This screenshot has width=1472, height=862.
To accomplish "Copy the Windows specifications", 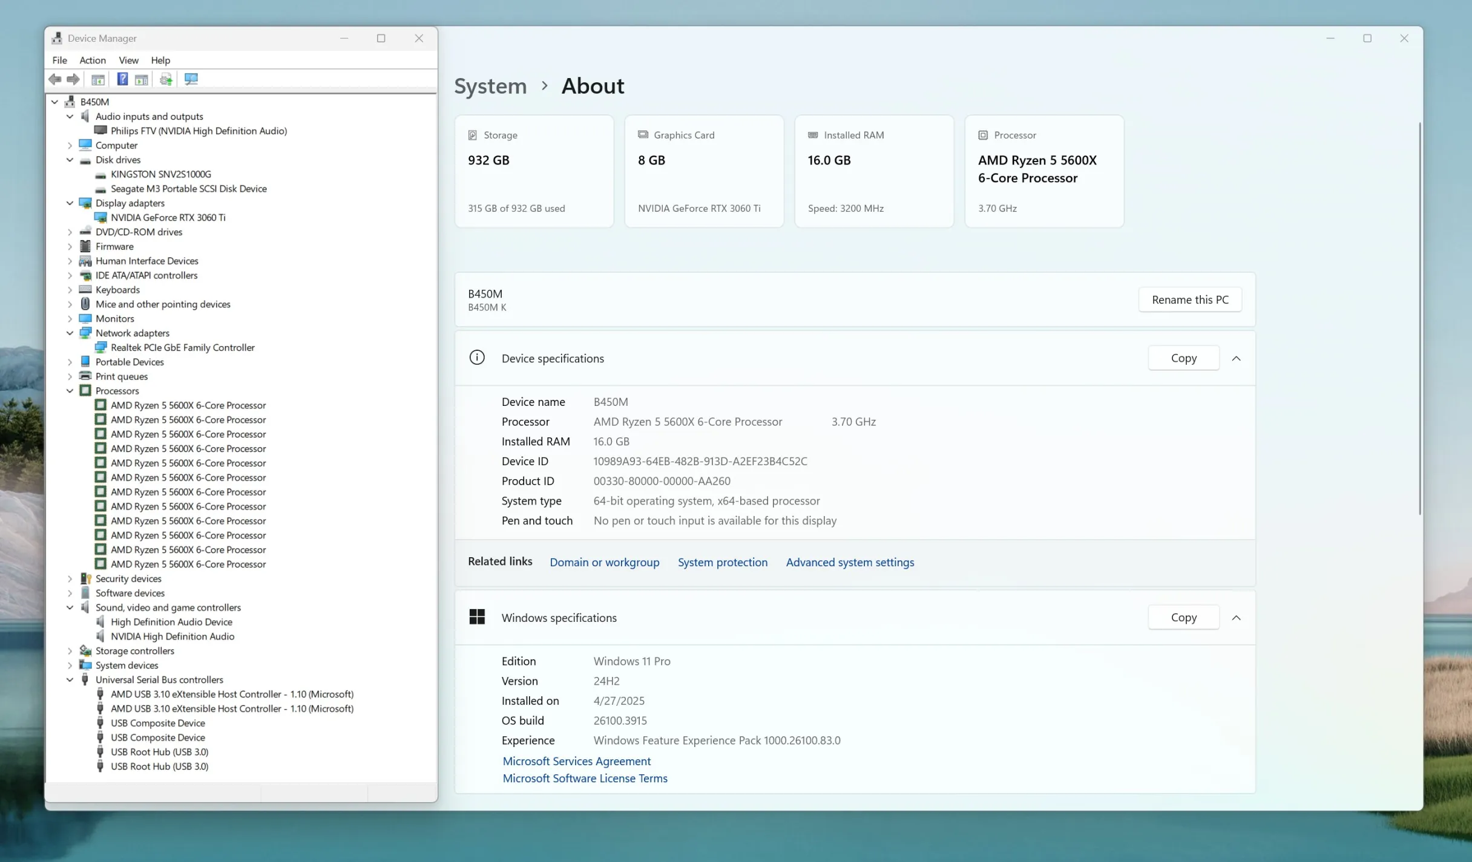I will [x=1183, y=617].
